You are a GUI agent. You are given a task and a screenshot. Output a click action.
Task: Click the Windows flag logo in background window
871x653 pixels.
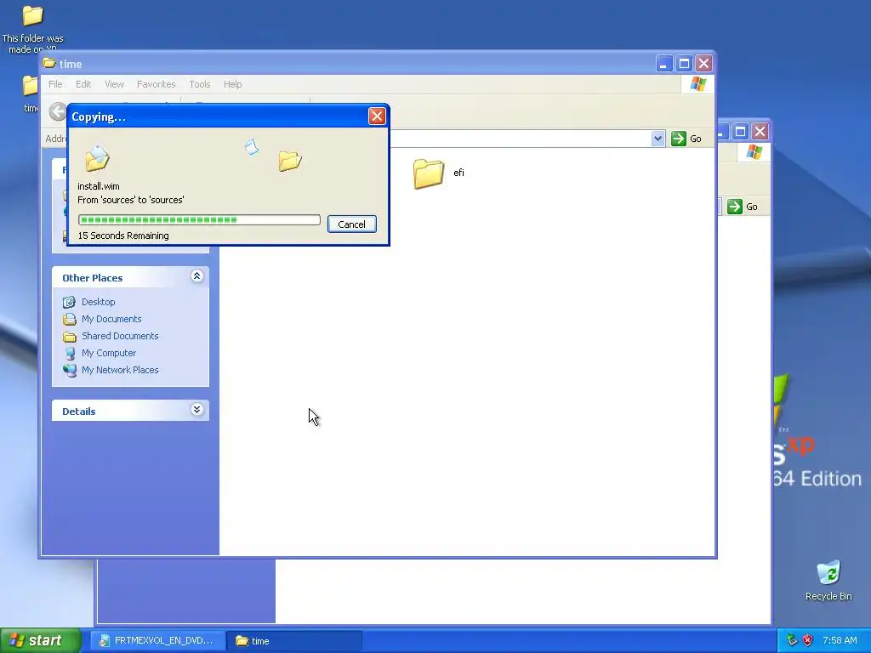[754, 152]
